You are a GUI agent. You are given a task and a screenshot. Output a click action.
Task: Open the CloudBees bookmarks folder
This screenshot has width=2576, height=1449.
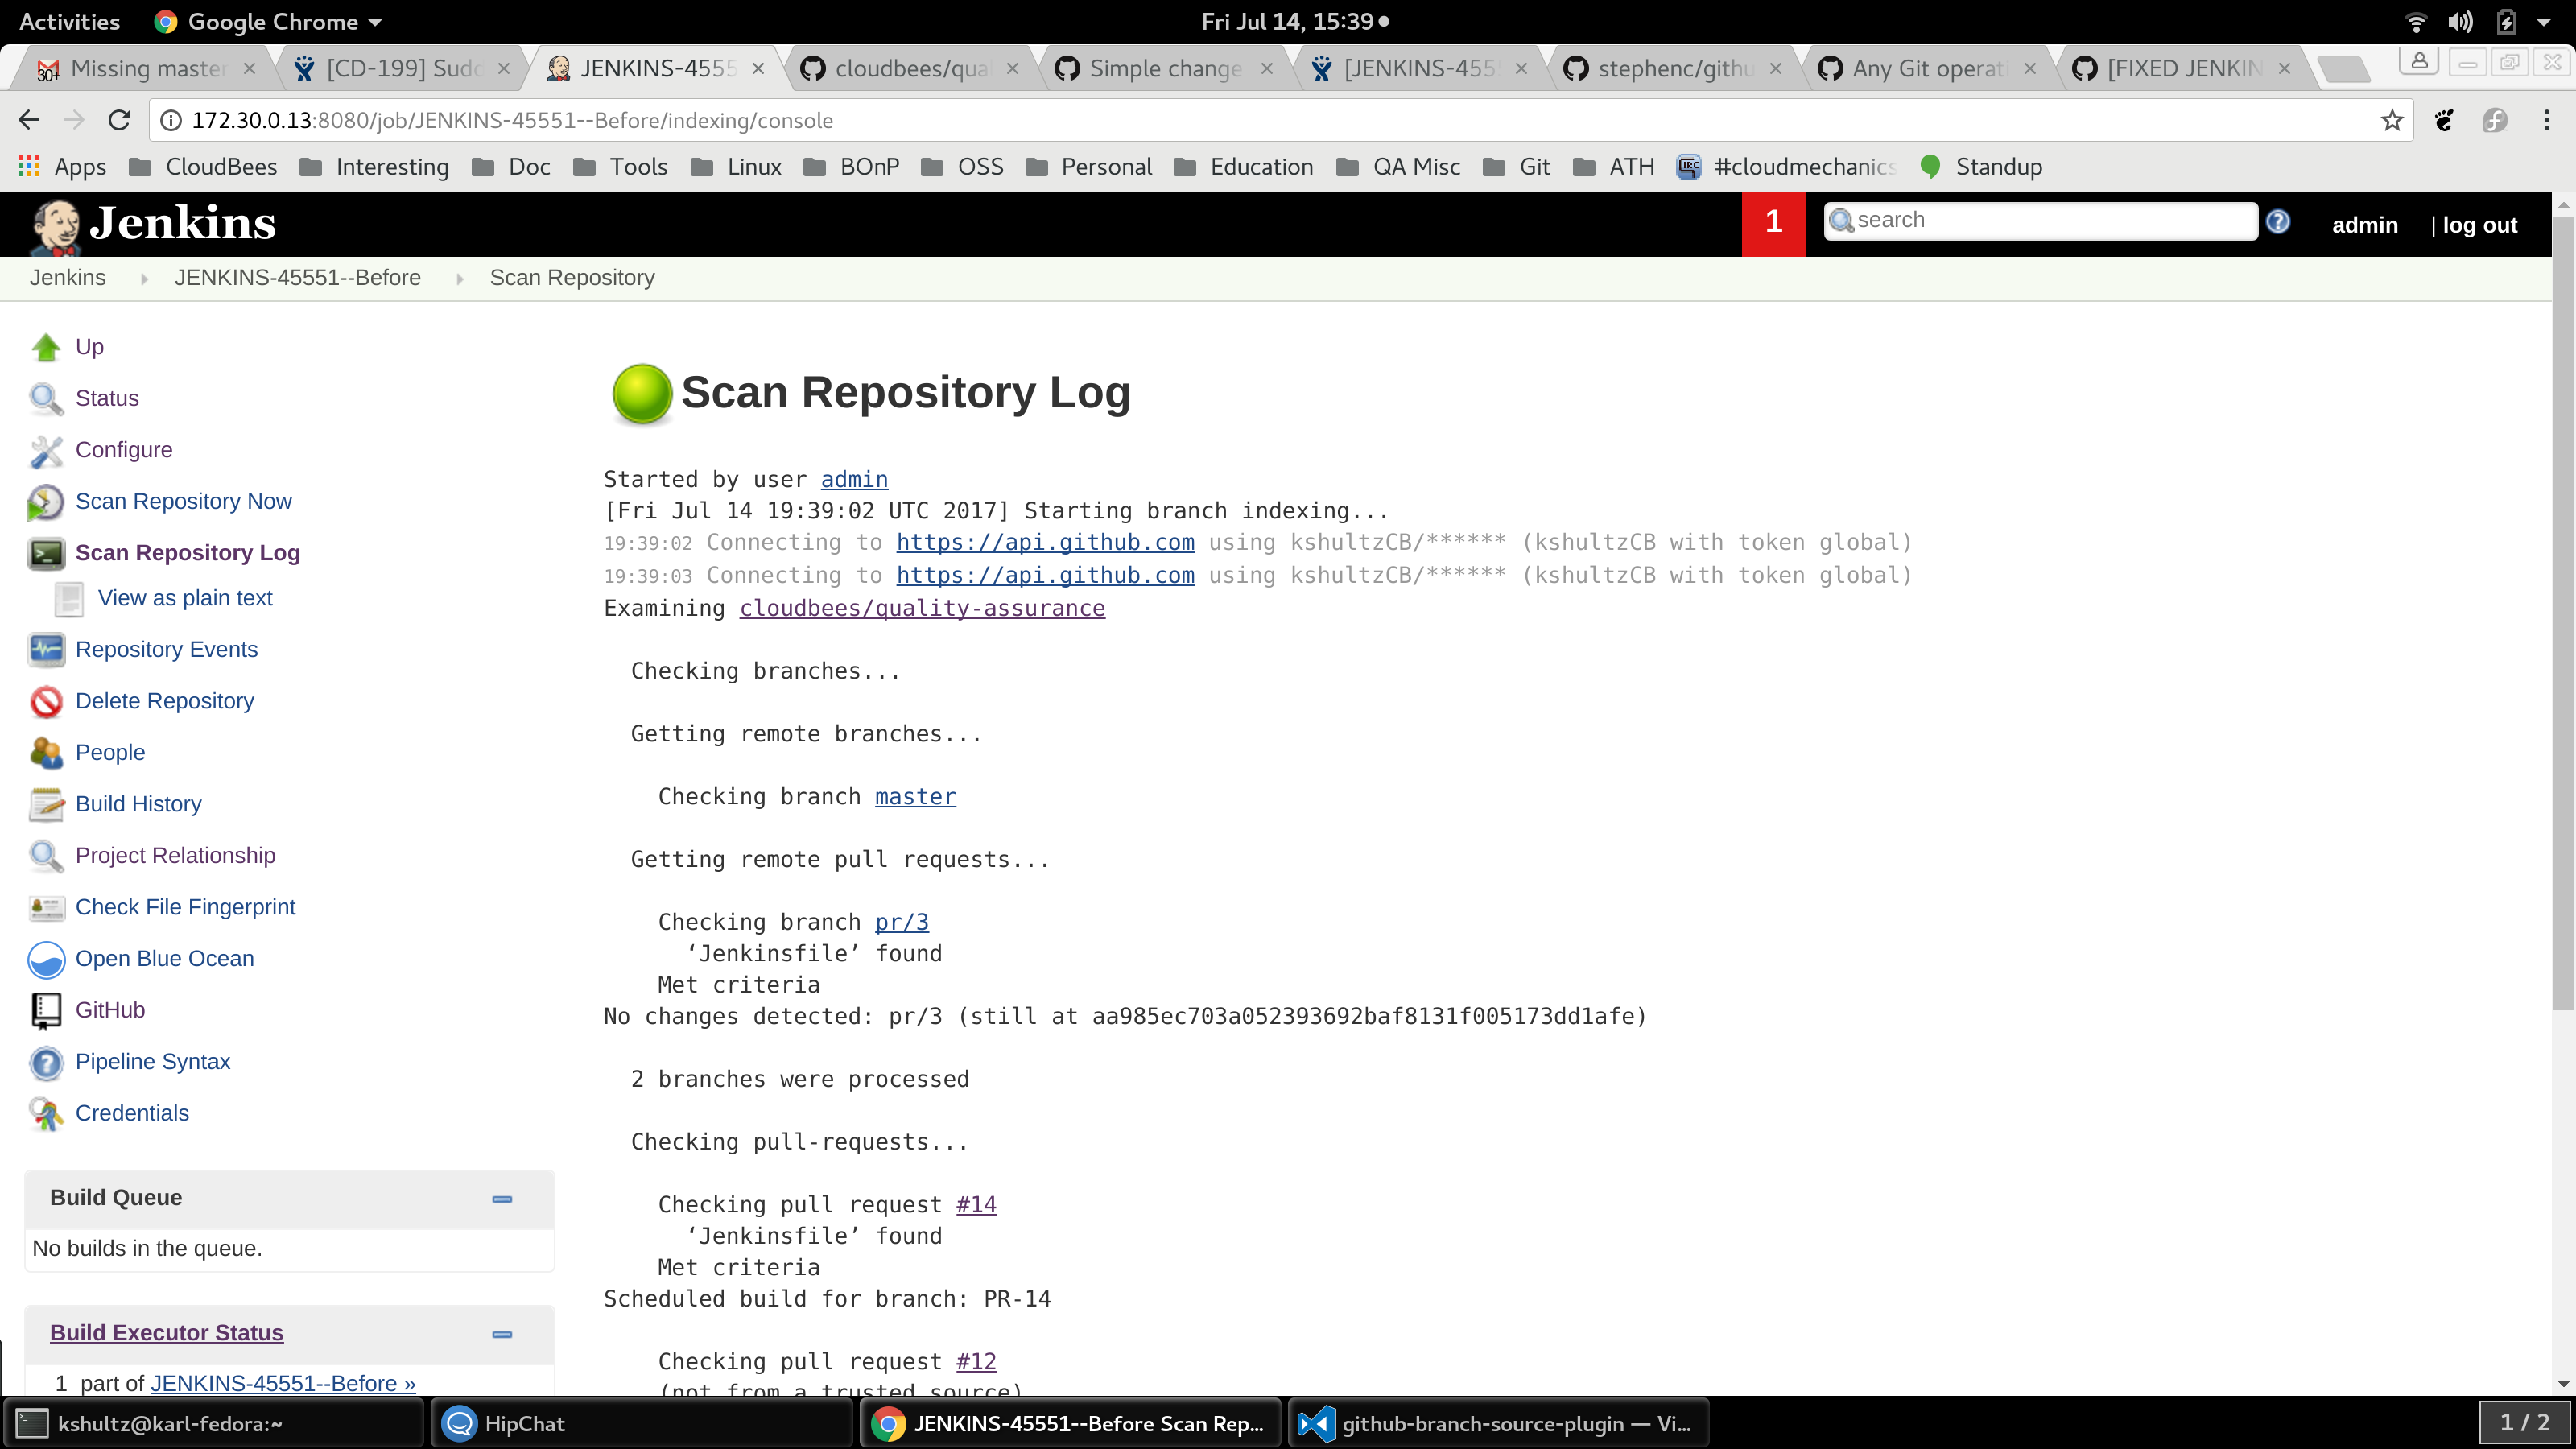(204, 167)
